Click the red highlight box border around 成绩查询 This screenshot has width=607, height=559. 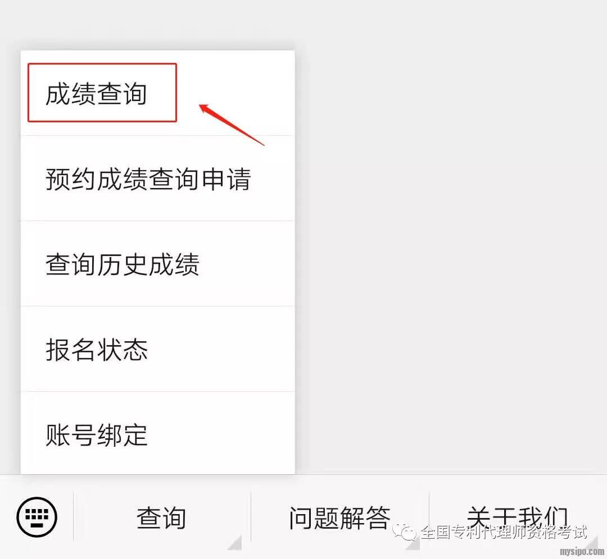tap(102, 64)
